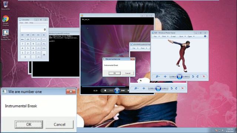
Task: Click actual size icon in rear Photo Viewer
Action: coord(144,88)
